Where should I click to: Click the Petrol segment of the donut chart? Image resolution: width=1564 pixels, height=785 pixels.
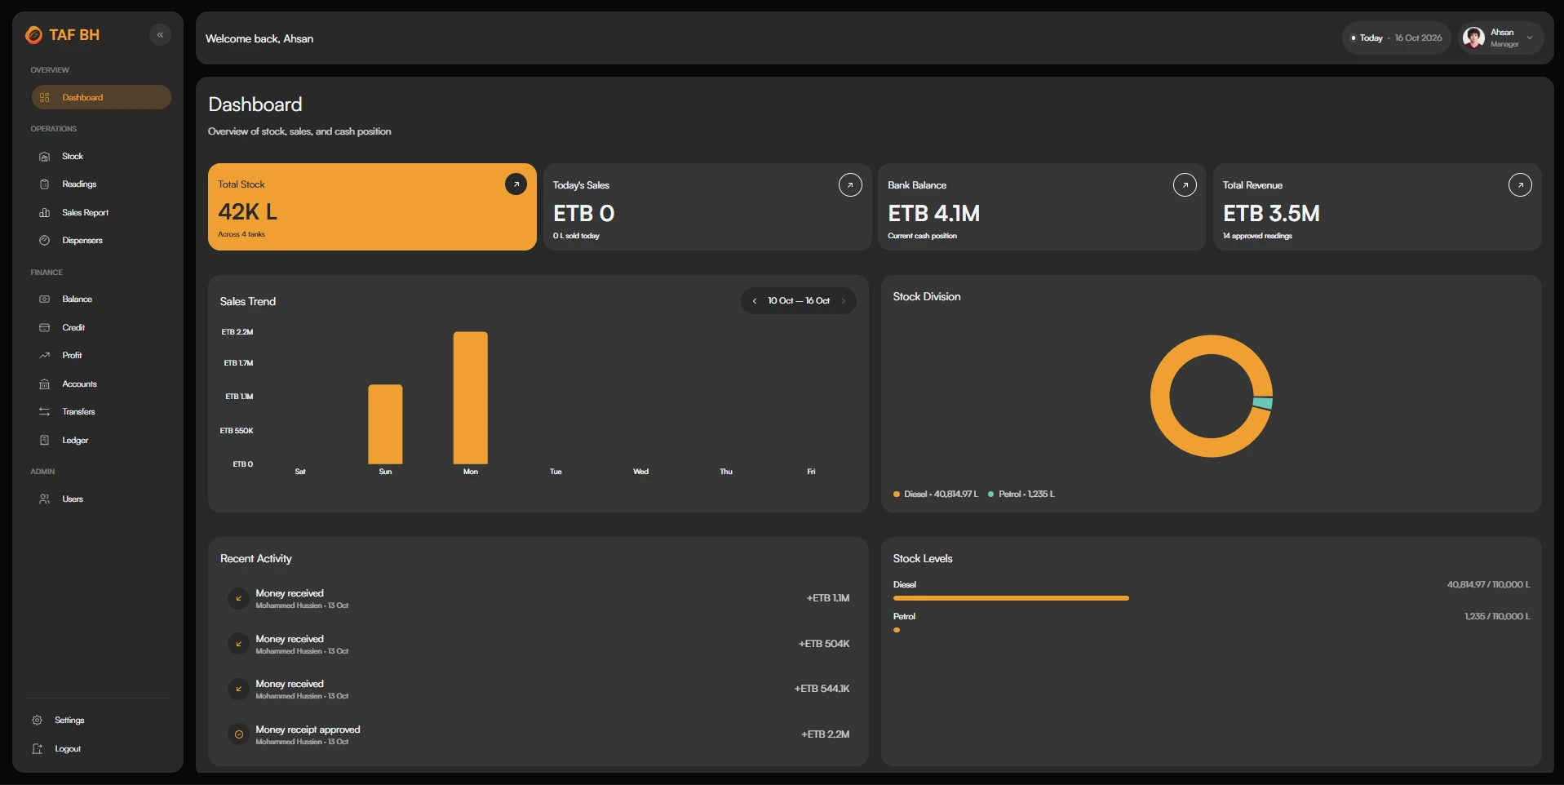1263,403
